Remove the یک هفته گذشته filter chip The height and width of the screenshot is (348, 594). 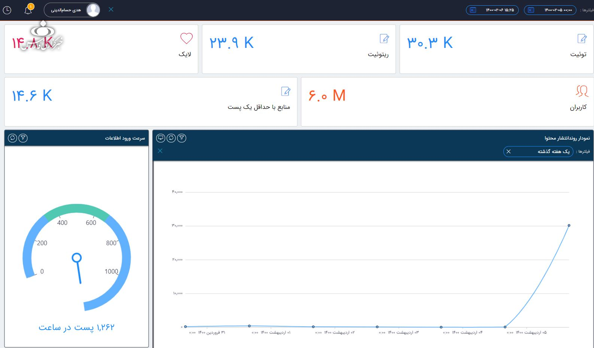pos(509,152)
